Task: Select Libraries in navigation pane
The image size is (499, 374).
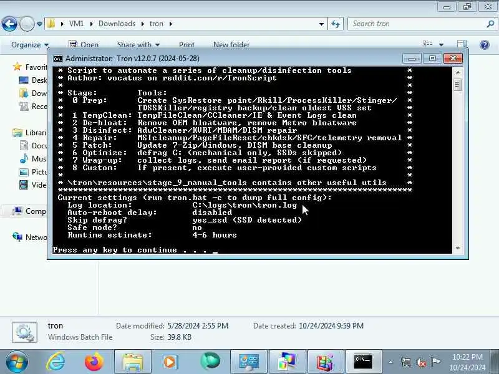Action: click(29, 133)
